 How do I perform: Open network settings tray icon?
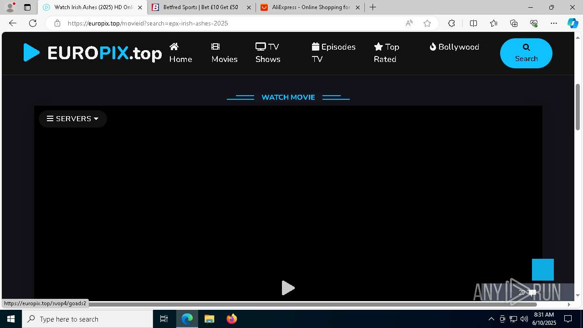click(513, 319)
